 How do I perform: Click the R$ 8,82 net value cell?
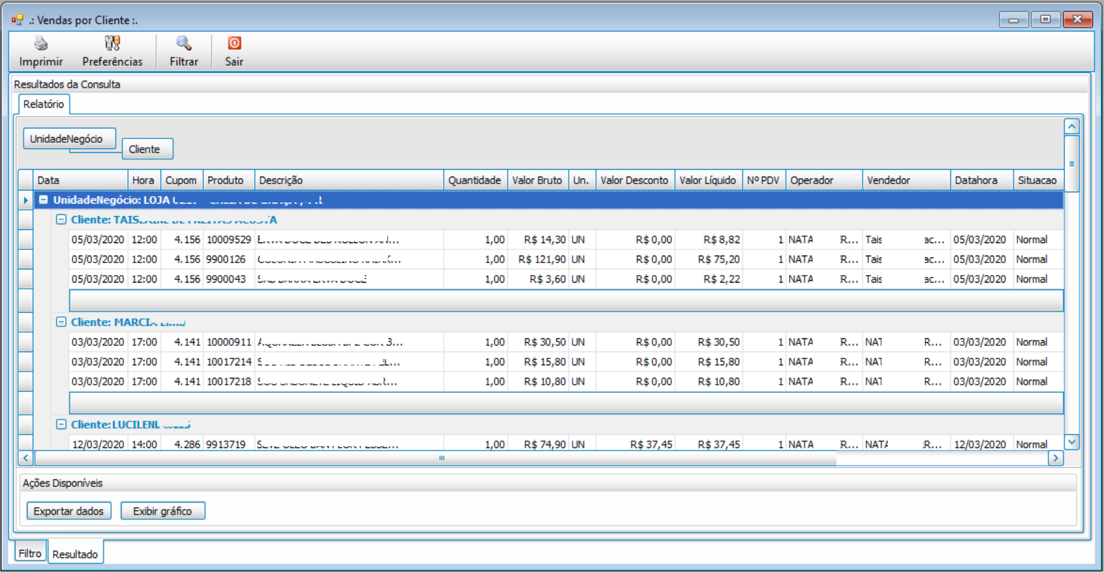(x=709, y=239)
